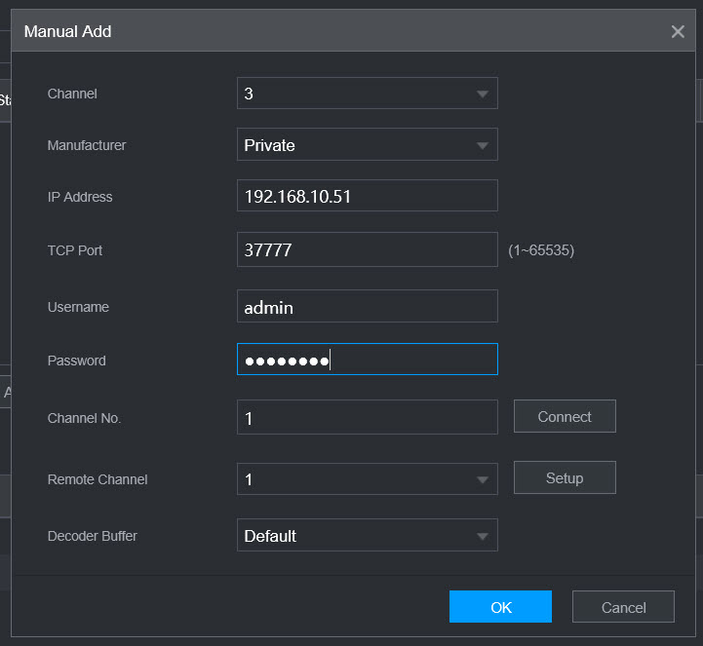
Task: Click the Channel No. text field
Action: [367, 418]
